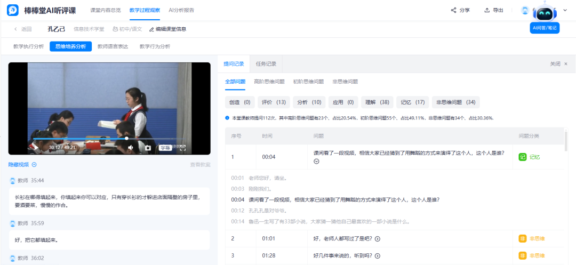Click the 棒棒堂 app logo icon
The height and width of the screenshot is (265, 576).
(13, 10)
